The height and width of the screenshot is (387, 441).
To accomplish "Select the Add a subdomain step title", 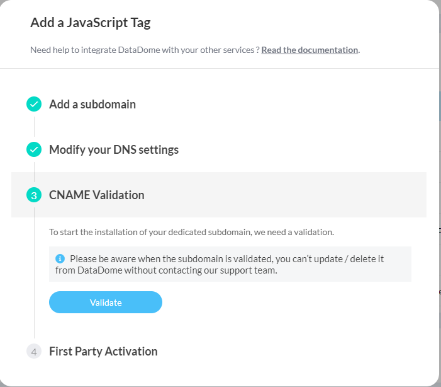I will (x=92, y=105).
